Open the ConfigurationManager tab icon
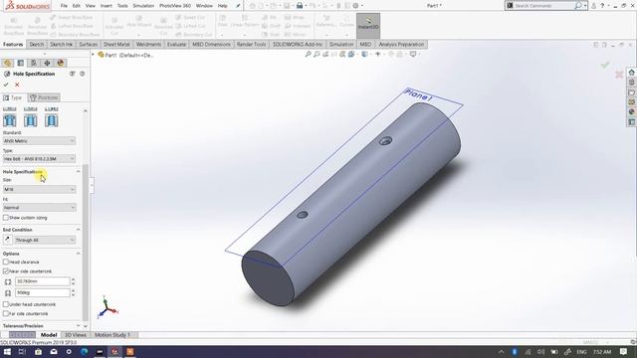 coord(34,63)
